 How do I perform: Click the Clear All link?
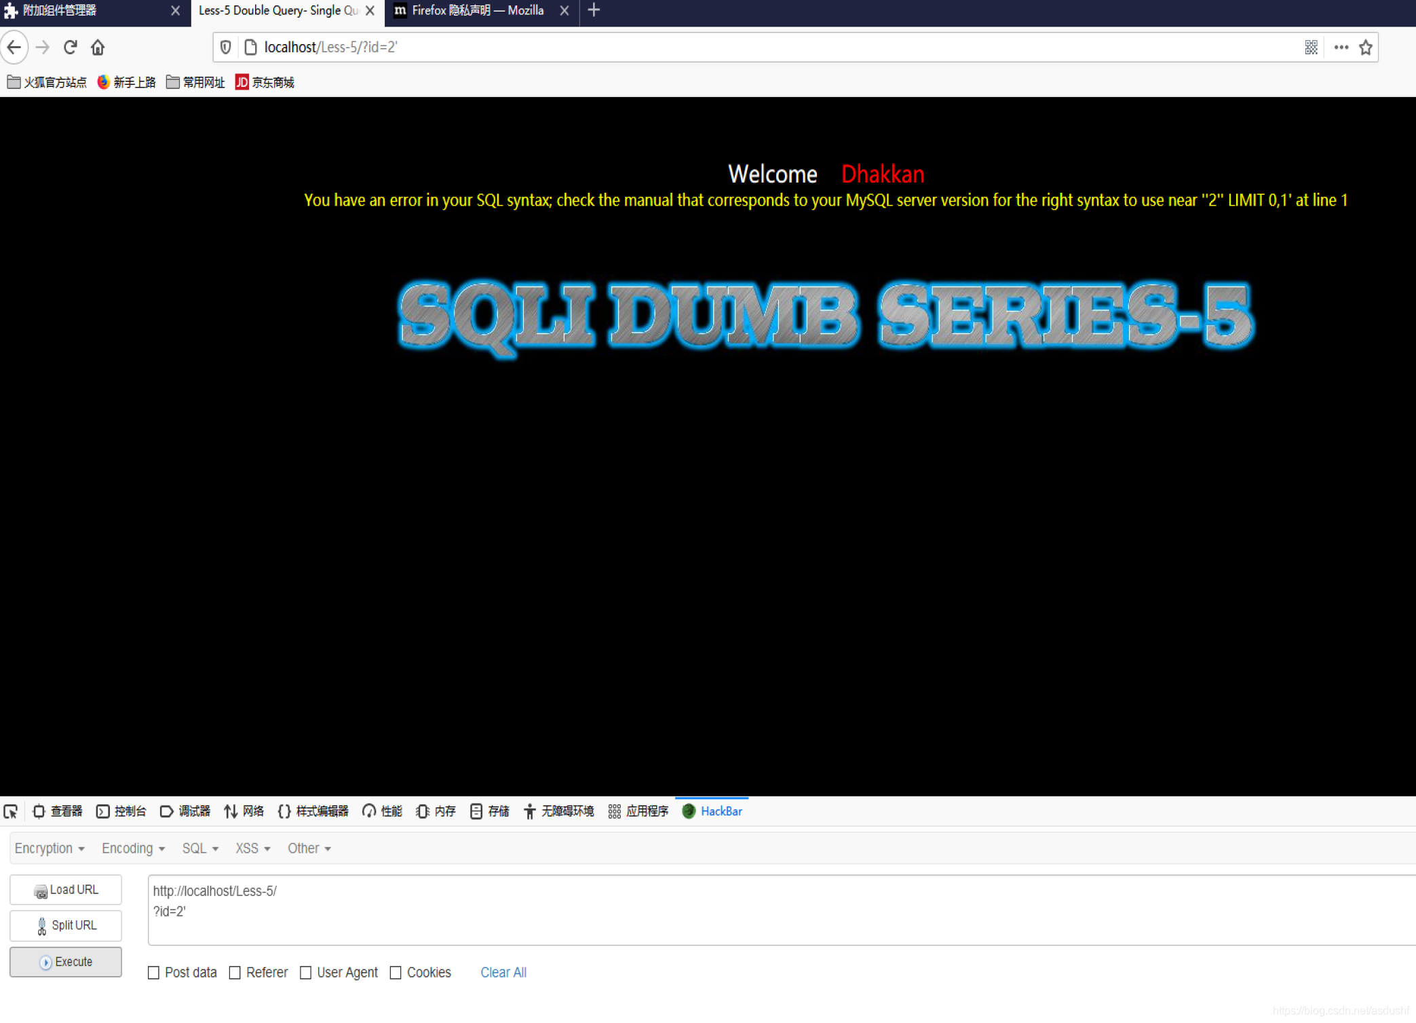503,972
